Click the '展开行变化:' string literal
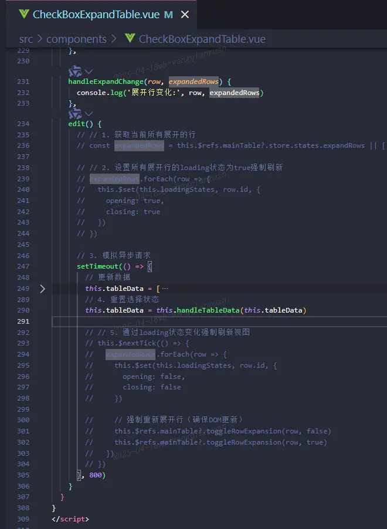387x529 pixels. (x=154, y=93)
